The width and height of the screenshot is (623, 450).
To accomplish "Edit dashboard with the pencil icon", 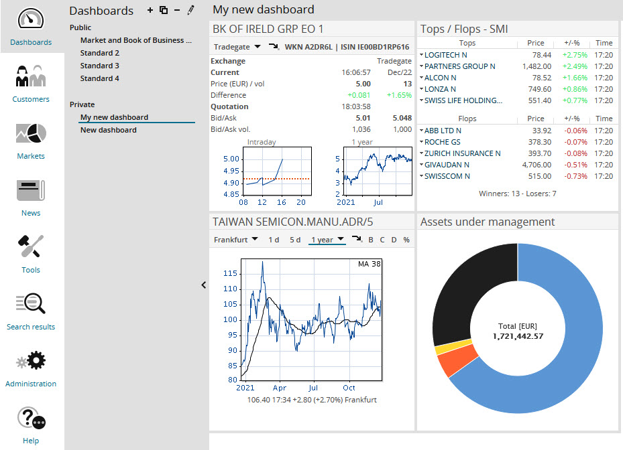I will (x=190, y=10).
